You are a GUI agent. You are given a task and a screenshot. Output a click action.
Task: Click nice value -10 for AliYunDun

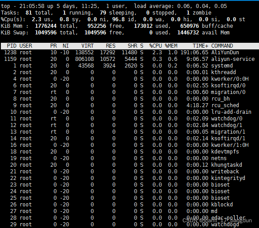(65, 52)
